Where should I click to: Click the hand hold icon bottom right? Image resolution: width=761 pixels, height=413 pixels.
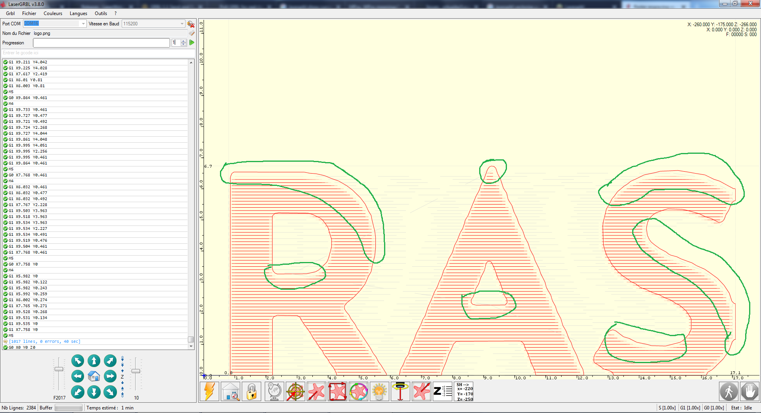(750, 392)
